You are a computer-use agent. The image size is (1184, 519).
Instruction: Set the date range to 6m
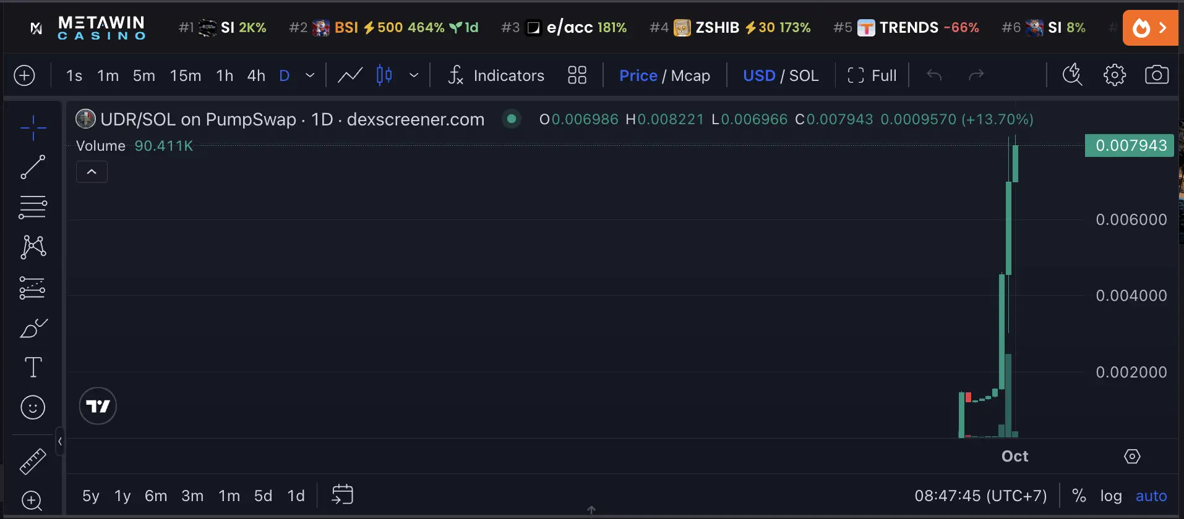click(x=156, y=496)
